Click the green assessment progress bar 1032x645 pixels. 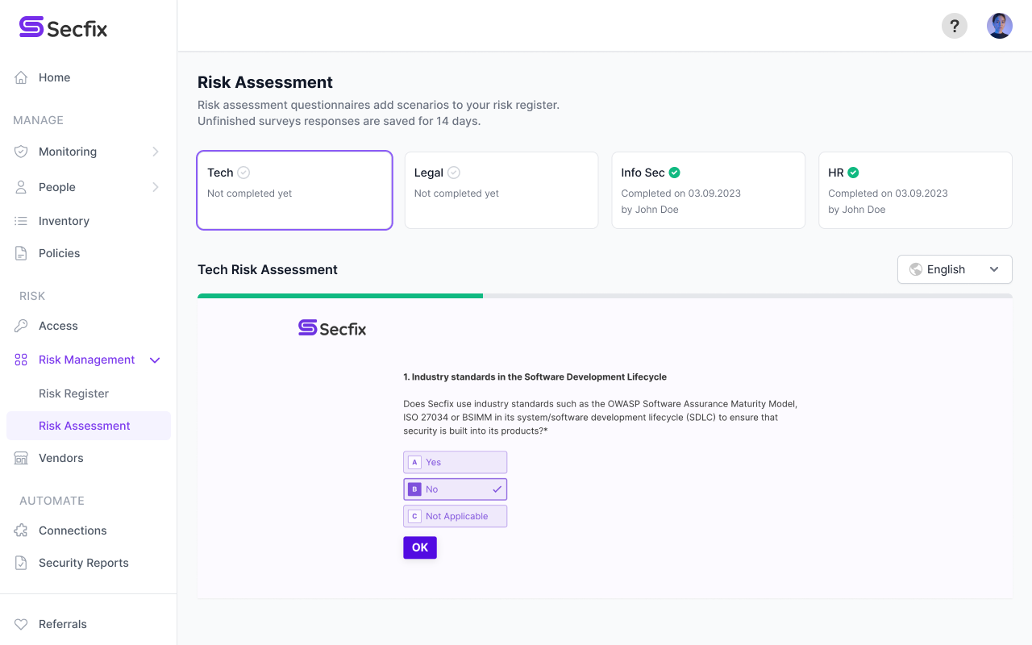point(340,296)
